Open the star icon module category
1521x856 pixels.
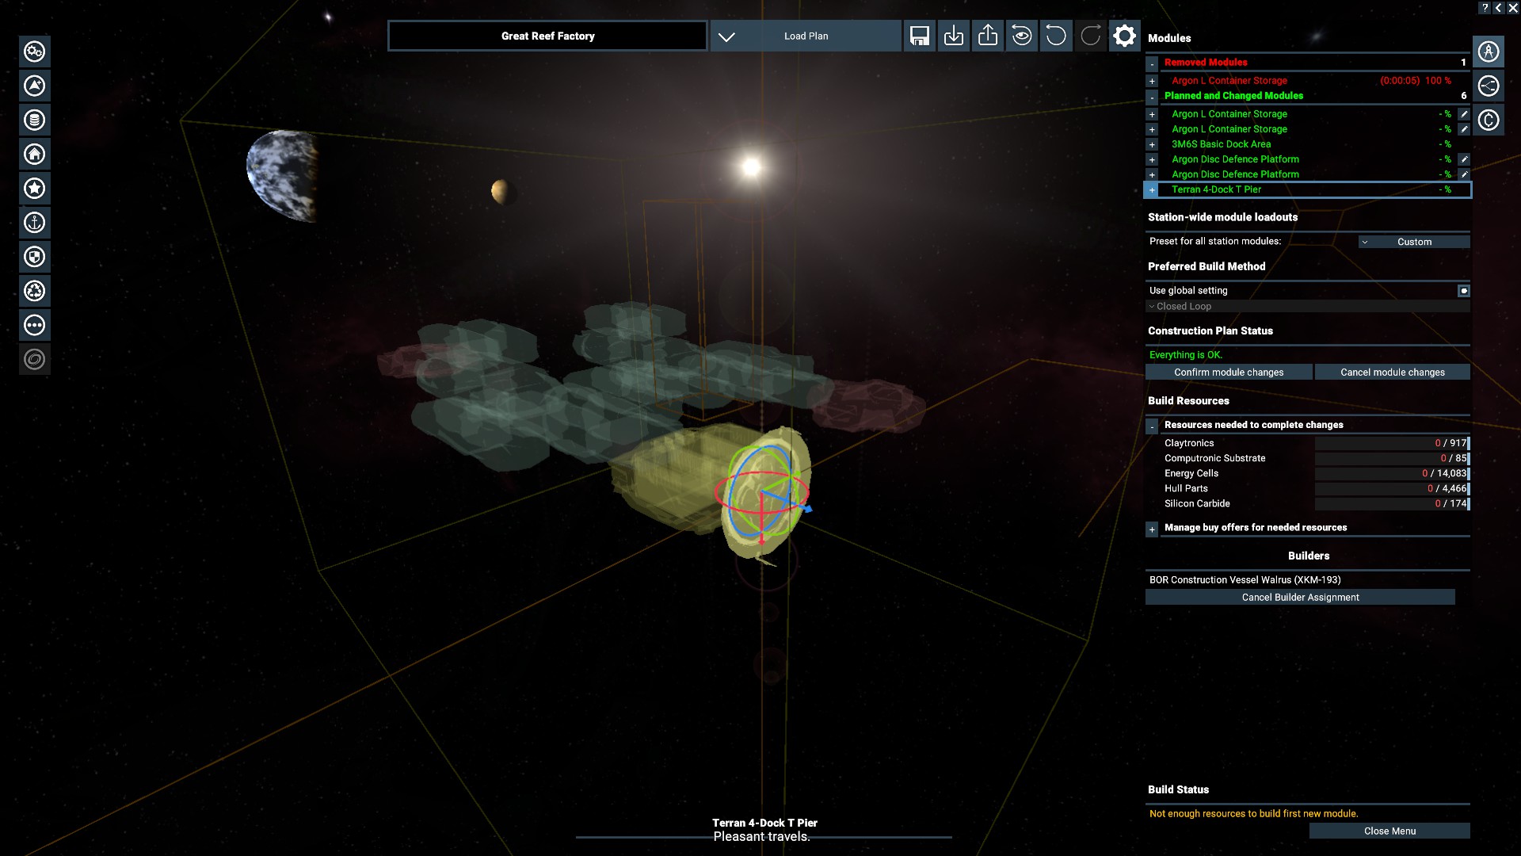click(34, 188)
